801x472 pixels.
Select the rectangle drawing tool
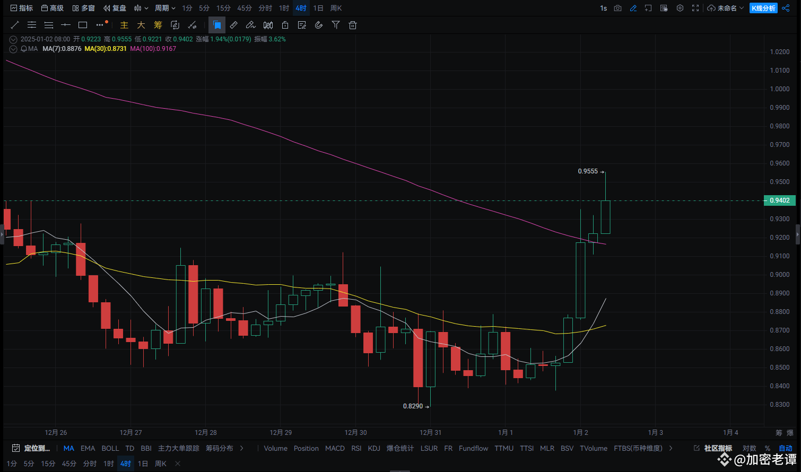click(x=83, y=25)
